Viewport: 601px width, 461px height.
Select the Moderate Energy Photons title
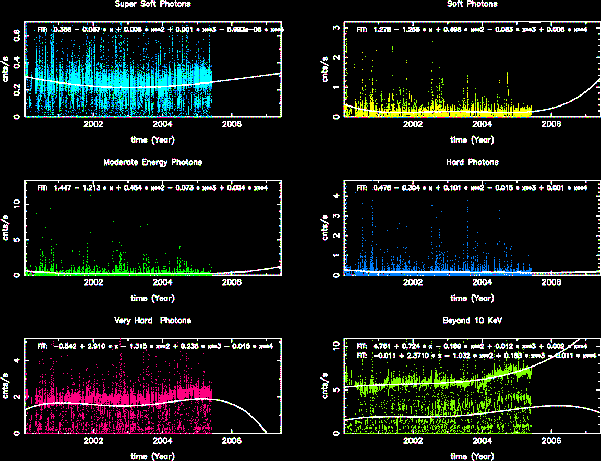[152, 162]
